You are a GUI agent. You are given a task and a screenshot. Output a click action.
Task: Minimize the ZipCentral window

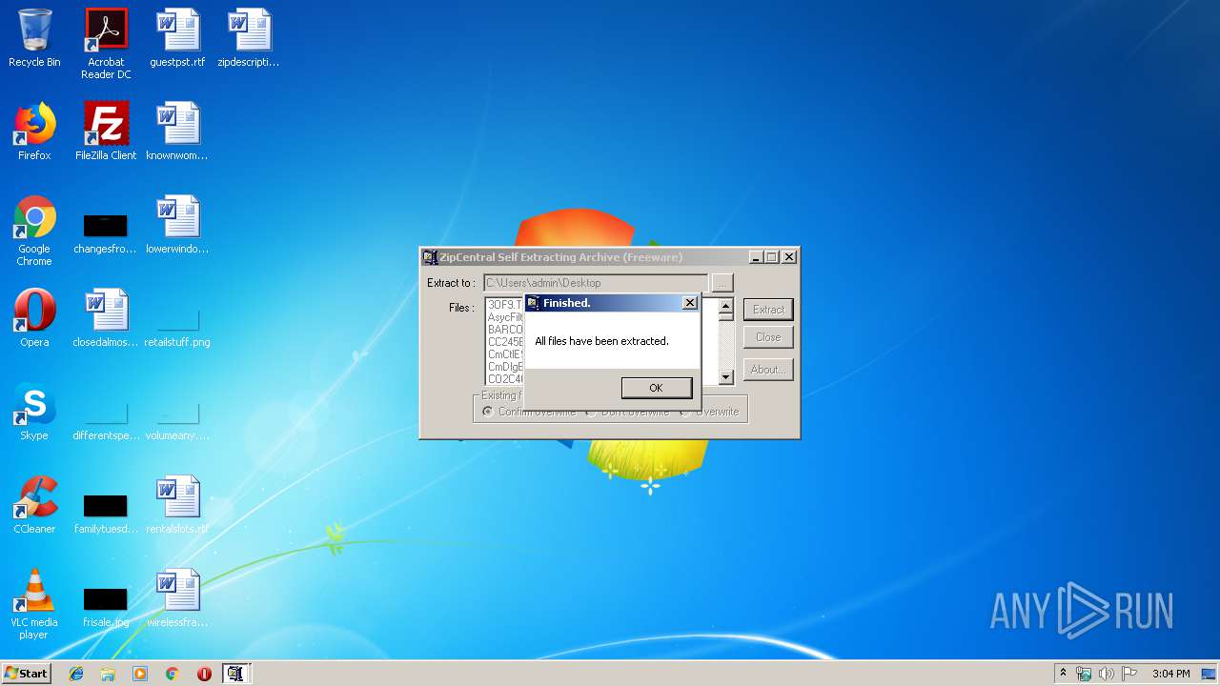click(x=756, y=257)
